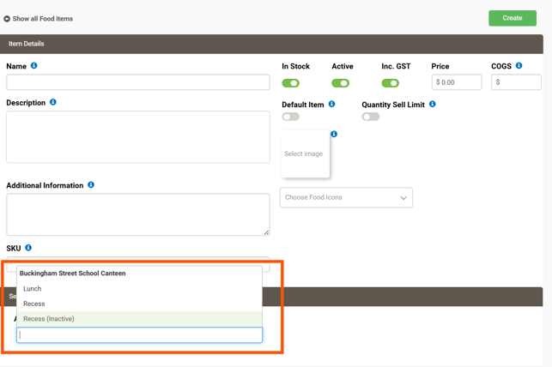The image size is (552, 367).
Task: Click the info icon next to Name
Action: tap(34, 66)
